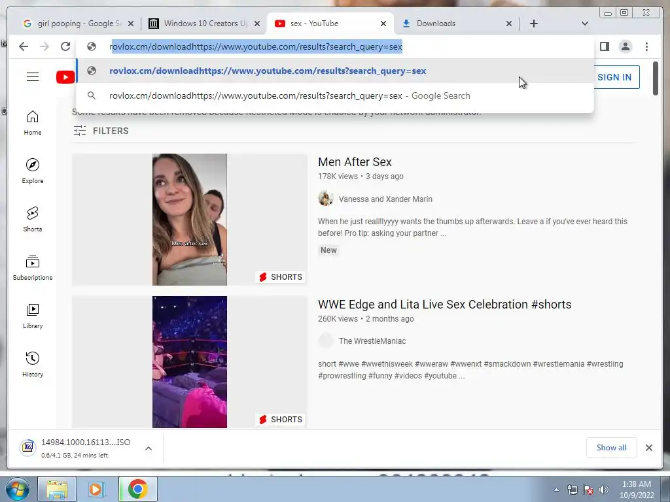Open the Chrome profile avatar icon
The height and width of the screenshot is (502, 670).
tap(626, 46)
